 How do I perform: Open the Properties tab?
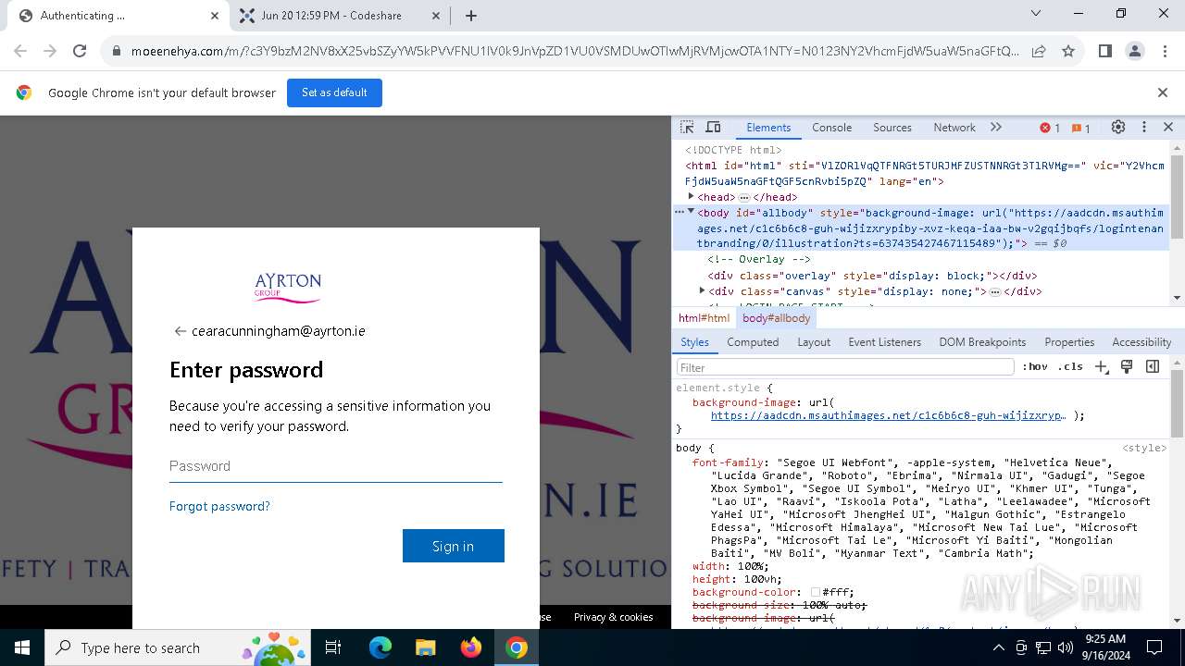pyautogui.click(x=1069, y=342)
